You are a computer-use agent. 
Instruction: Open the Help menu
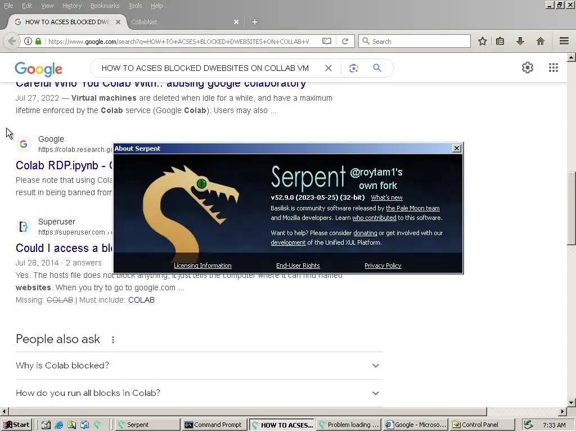(x=157, y=6)
